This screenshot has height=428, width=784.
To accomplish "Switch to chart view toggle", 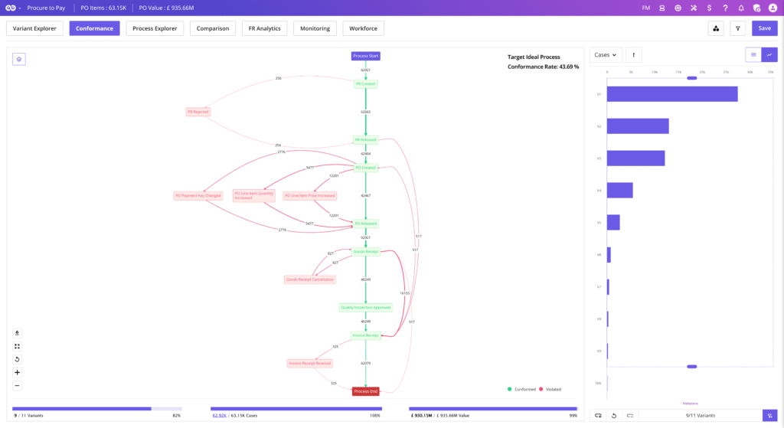I will (769, 55).
